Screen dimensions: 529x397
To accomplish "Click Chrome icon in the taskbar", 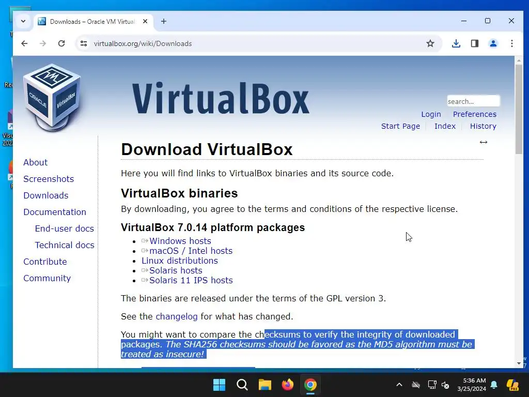I will click(310, 385).
